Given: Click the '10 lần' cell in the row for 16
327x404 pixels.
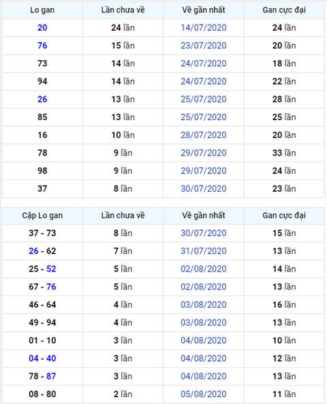Looking at the screenshot, I should [x=123, y=134].
